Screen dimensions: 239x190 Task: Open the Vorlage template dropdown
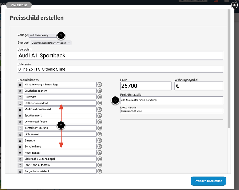[43, 35]
